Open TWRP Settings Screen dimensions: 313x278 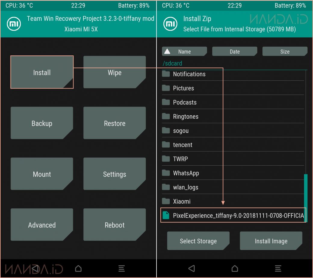coord(114,174)
